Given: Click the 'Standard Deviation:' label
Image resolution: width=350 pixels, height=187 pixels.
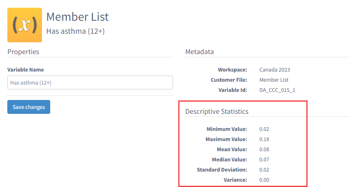Looking at the screenshot, I should click(222, 170).
